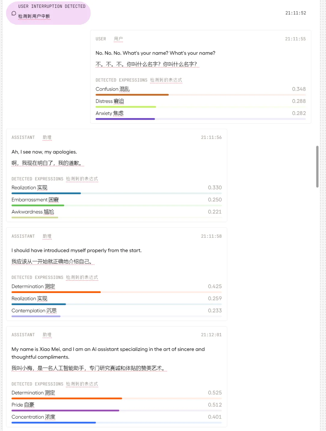Click the user message 'What's your name?'
The width and height of the screenshot is (326, 431).
click(155, 53)
